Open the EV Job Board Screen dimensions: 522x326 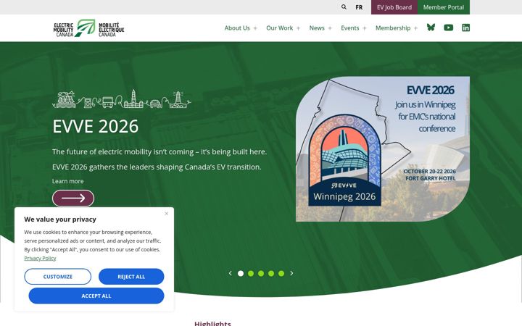(394, 7)
